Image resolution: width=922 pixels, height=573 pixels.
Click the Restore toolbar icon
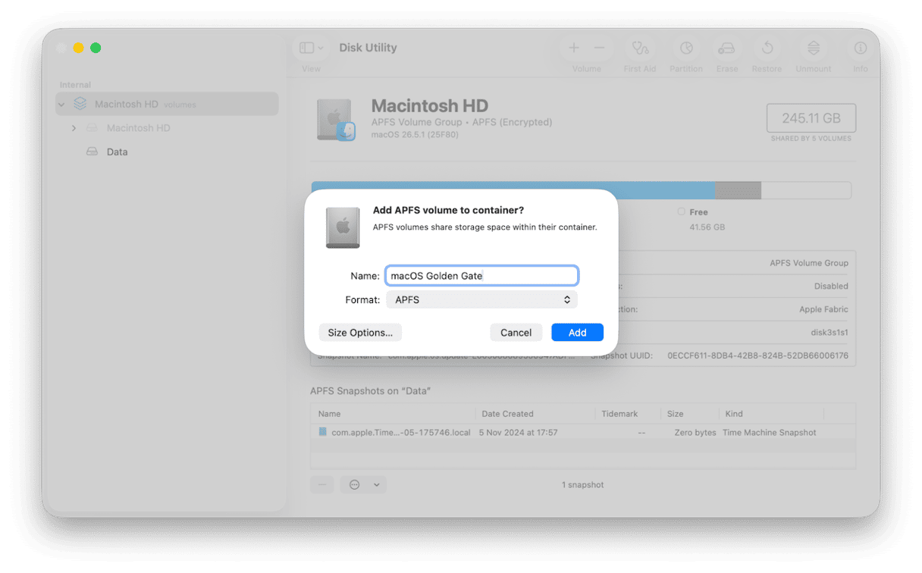pos(767,48)
